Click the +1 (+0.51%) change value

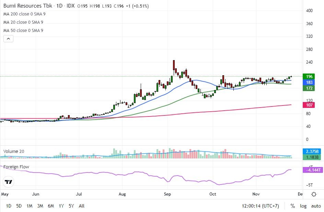coord(137,6)
